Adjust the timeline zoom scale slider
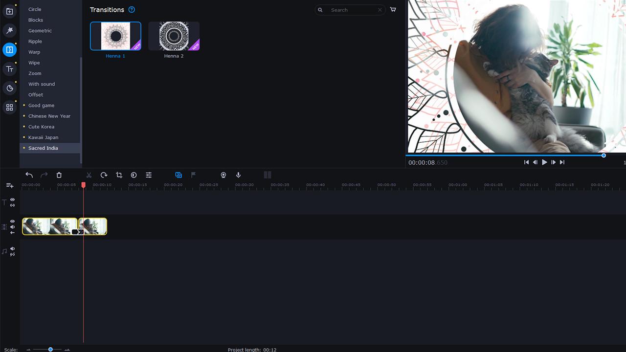The image size is (626, 352). (x=50, y=350)
